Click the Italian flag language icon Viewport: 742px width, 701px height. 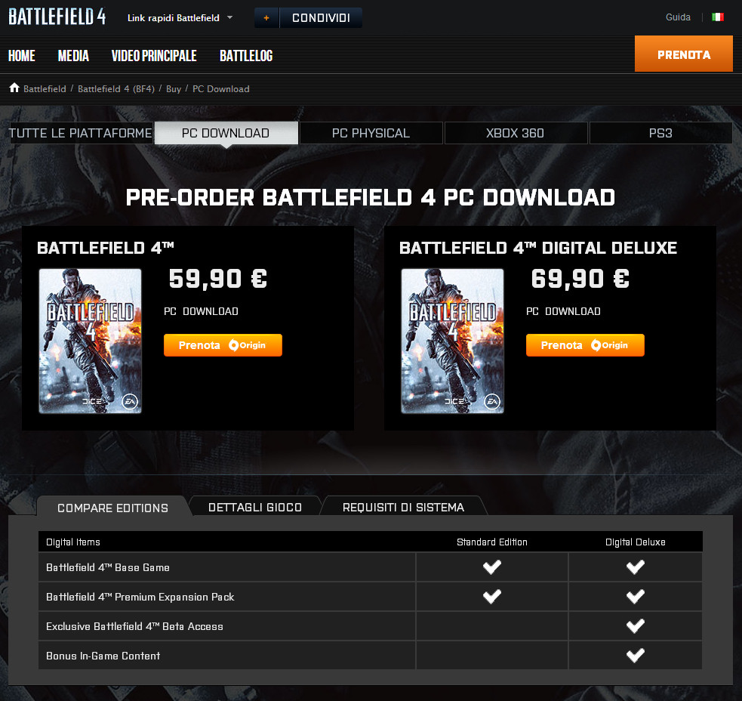tap(717, 17)
